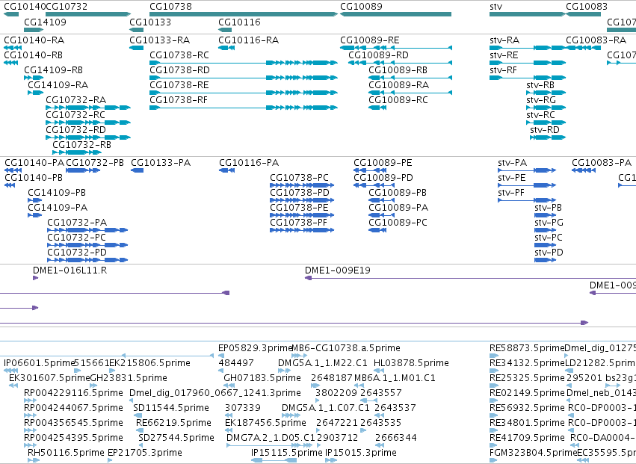Select protein CG10738-PC

tap(300, 178)
